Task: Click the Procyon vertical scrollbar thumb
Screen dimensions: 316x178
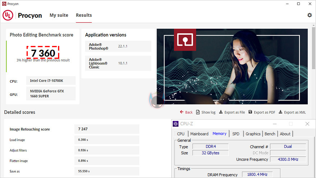Action: click(x=313, y=48)
